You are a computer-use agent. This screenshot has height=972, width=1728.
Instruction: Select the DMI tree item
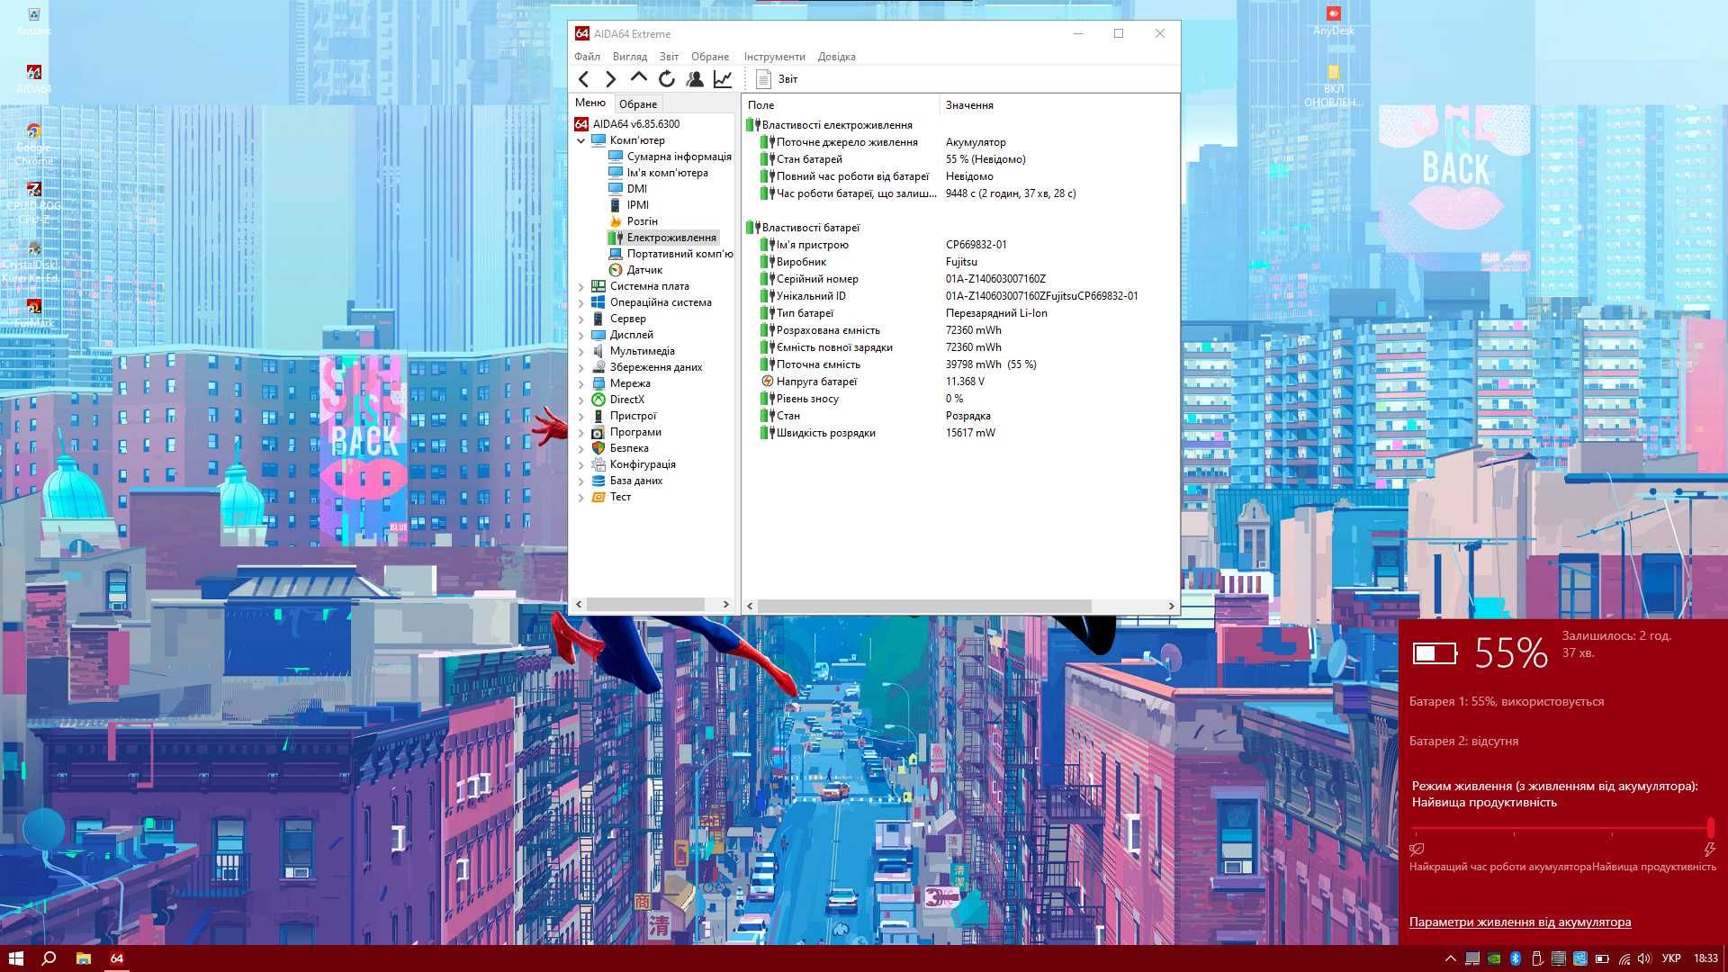tap(628, 189)
